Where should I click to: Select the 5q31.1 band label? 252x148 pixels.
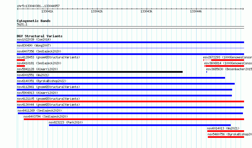click(x=22, y=24)
